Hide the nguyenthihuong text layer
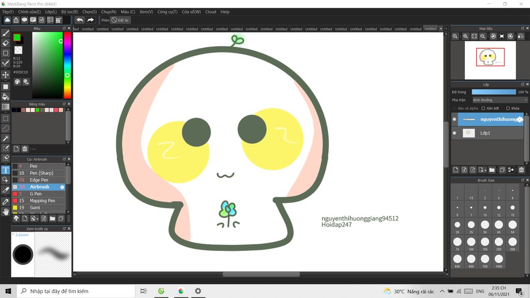Image resolution: width=530 pixels, height=298 pixels. coord(454,120)
